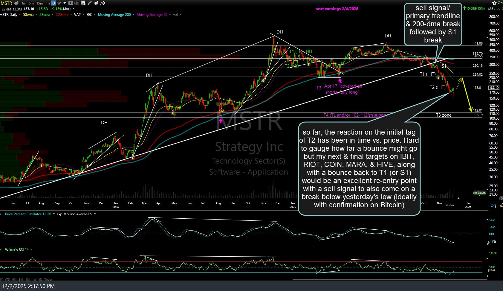Image resolution: width=503 pixels, height=291 pixels.
Task: Click the star favorite icon
Action: [x=494, y=3]
